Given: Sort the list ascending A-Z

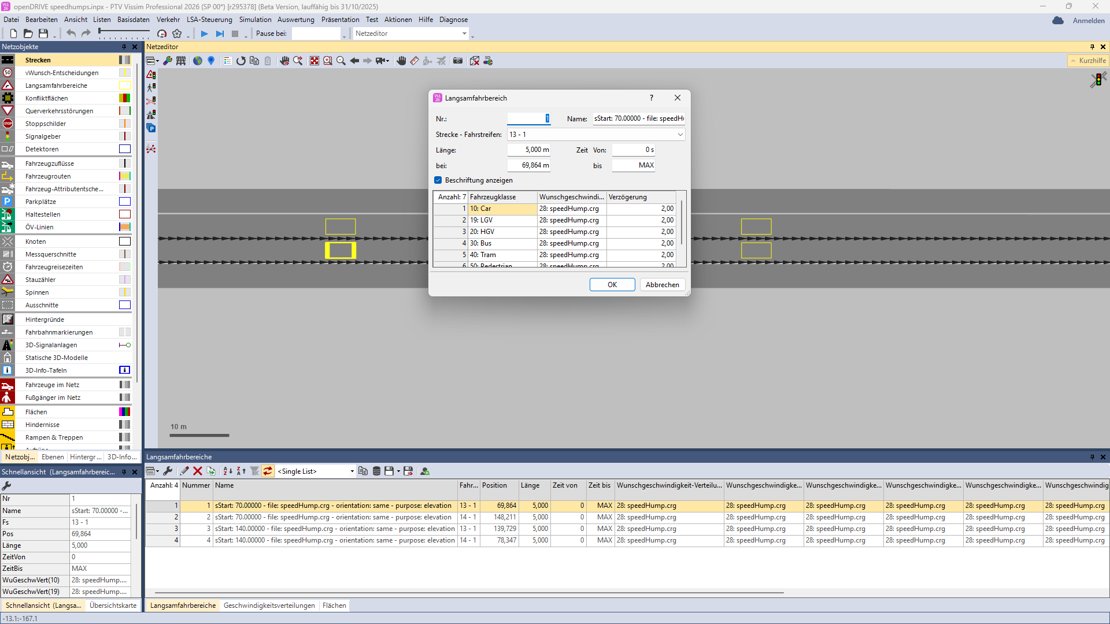Looking at the screenshot, I should [228, 471].
